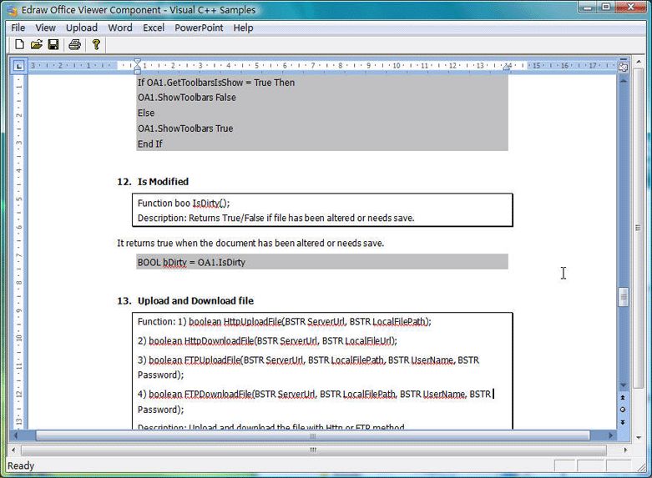The width and height of the screenshot is (652, 478).
Task: Click the outer horizontal scrollbar thumb
Action: coord(313,449)
